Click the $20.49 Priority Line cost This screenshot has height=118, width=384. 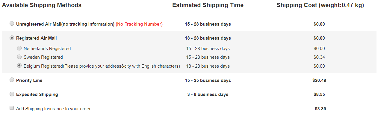[x=319, y=80]
